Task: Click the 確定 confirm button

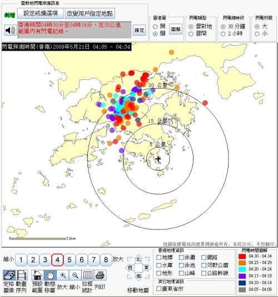Action: (140, 30)
